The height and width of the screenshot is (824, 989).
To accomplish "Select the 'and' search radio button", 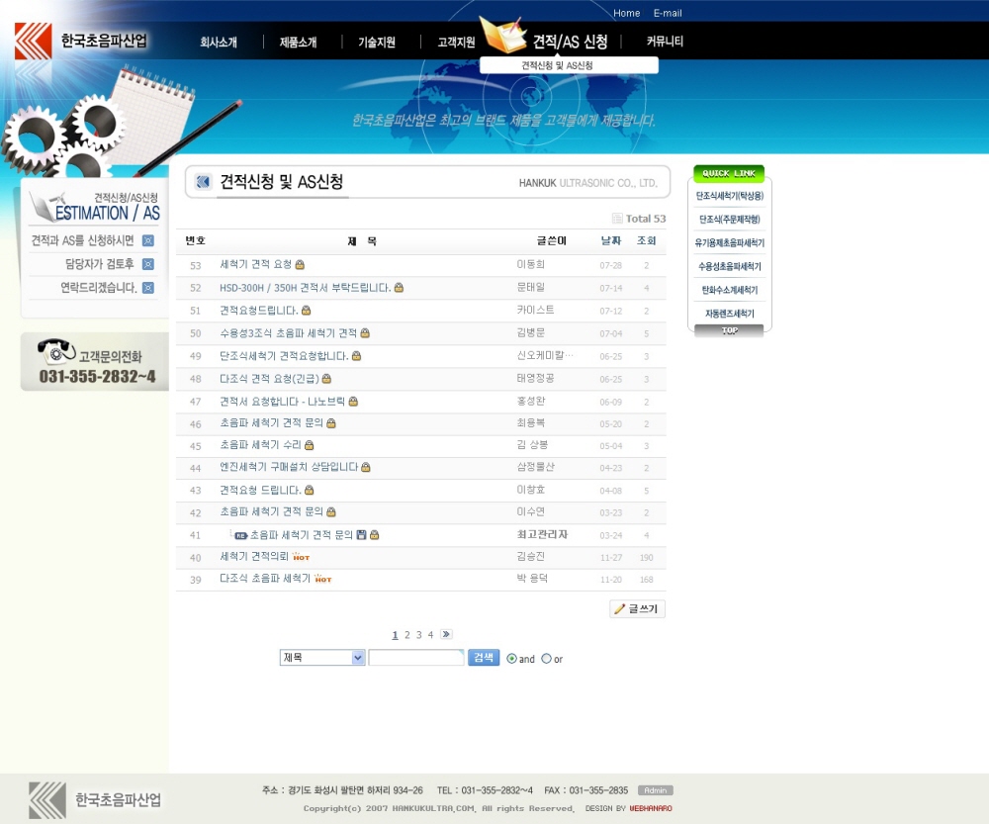I will [511, 659].
